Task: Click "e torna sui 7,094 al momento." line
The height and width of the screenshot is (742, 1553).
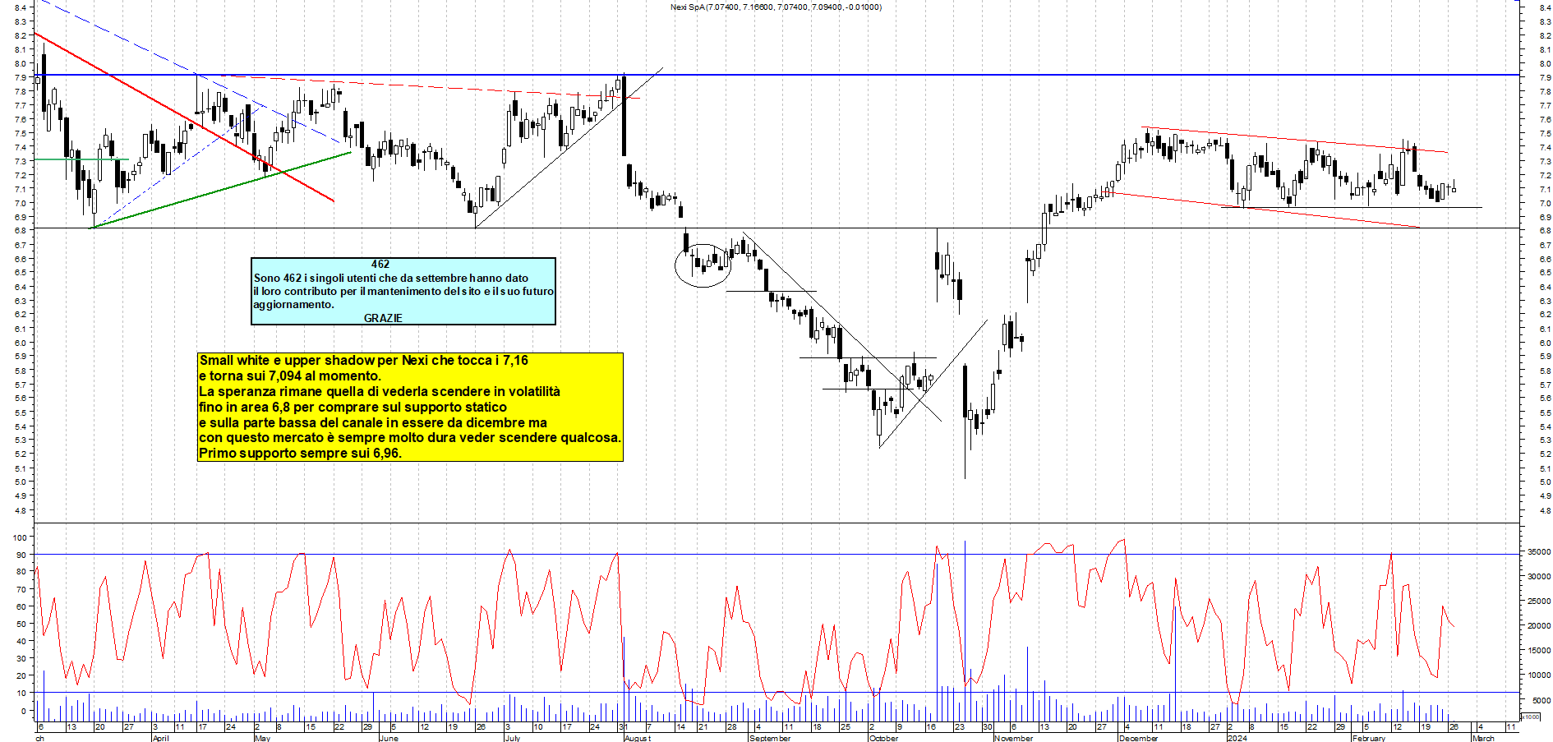Action: (290, 376)
